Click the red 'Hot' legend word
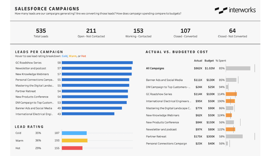276x156 pixels. 84,56
